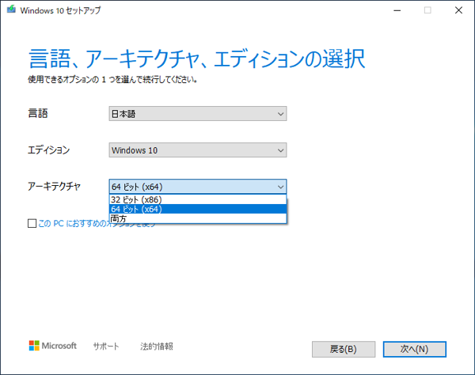475x375 pixels.
Task: Toggle the この PC におすすめのオプション checkbox
Action: (x=32, y=223)
